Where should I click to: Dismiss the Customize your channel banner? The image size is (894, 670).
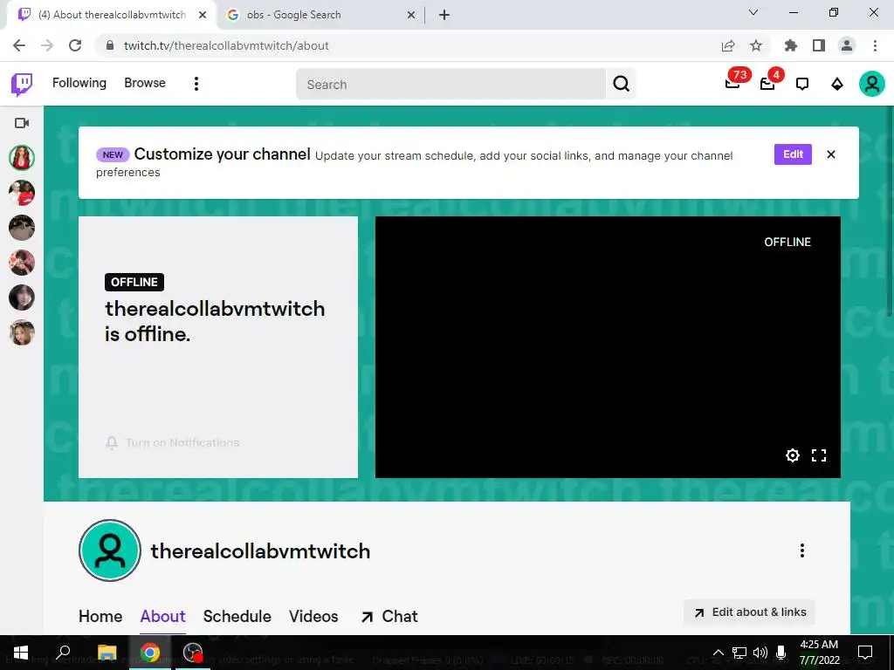[x=831, y=154]
